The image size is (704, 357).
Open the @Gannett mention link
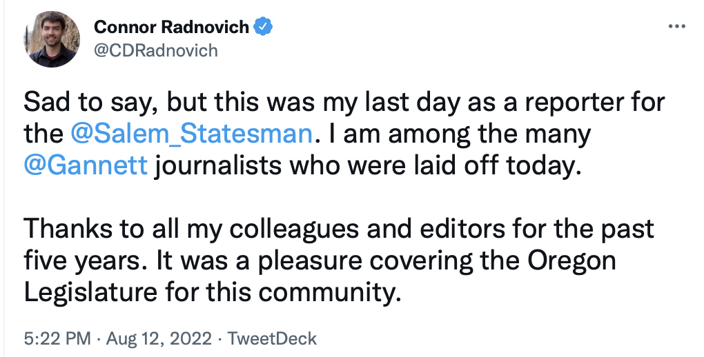(x=86, y=165)
